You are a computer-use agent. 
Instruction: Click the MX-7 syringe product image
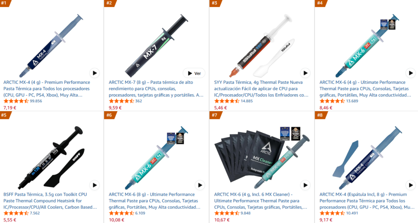(x=156, y=46)
